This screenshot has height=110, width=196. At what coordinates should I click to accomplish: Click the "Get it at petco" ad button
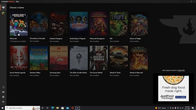(181, 97)
